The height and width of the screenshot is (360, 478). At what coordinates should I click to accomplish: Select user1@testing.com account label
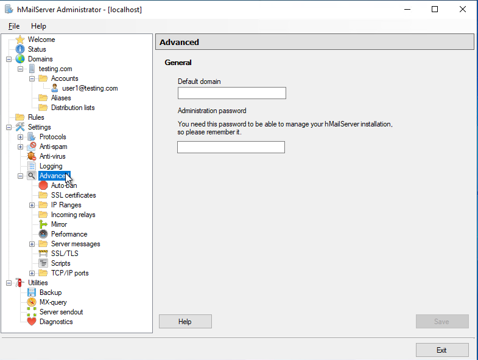click(90, 88)
